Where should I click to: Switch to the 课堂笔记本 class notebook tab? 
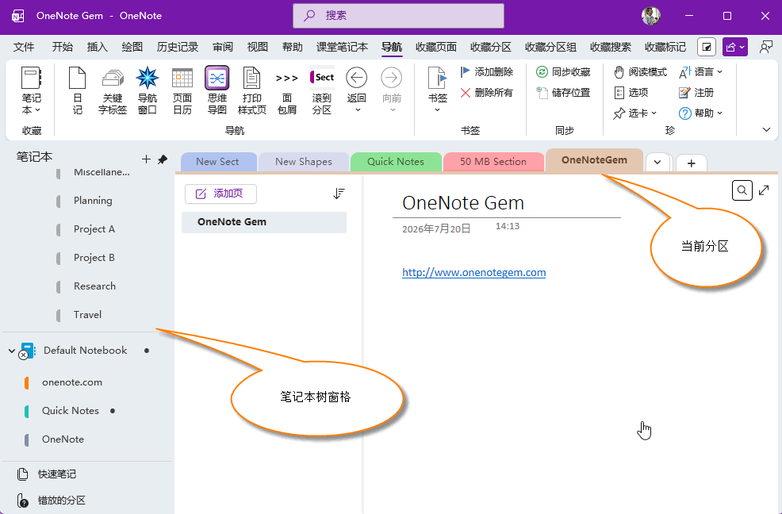pyautogui.click(x=342, y=47)
